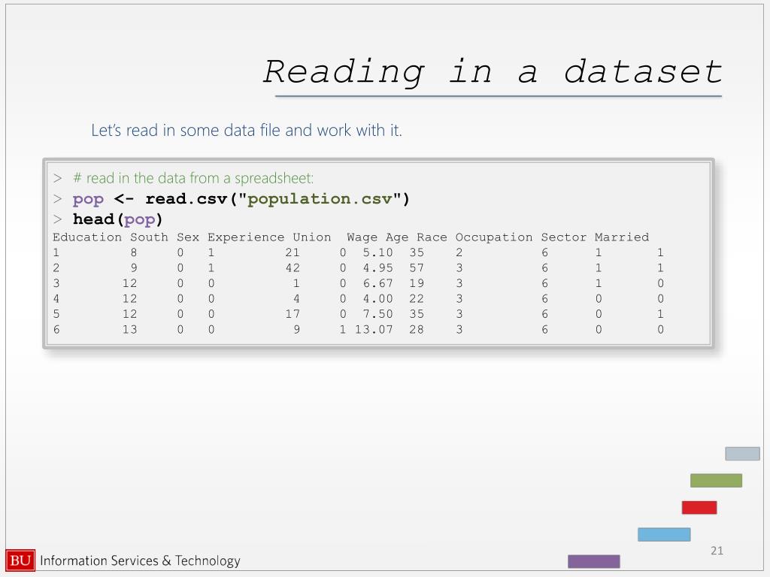Screen dimensions: 770x577
Task: Click the Information Services & Technology text
Action: [x=140, y=560]
